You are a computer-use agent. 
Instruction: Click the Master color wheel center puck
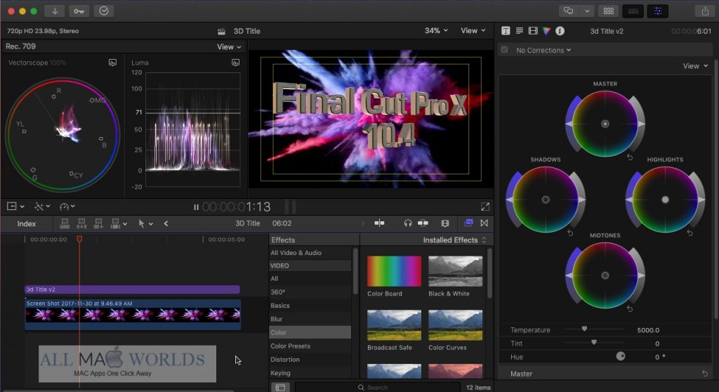coord(605,124)
